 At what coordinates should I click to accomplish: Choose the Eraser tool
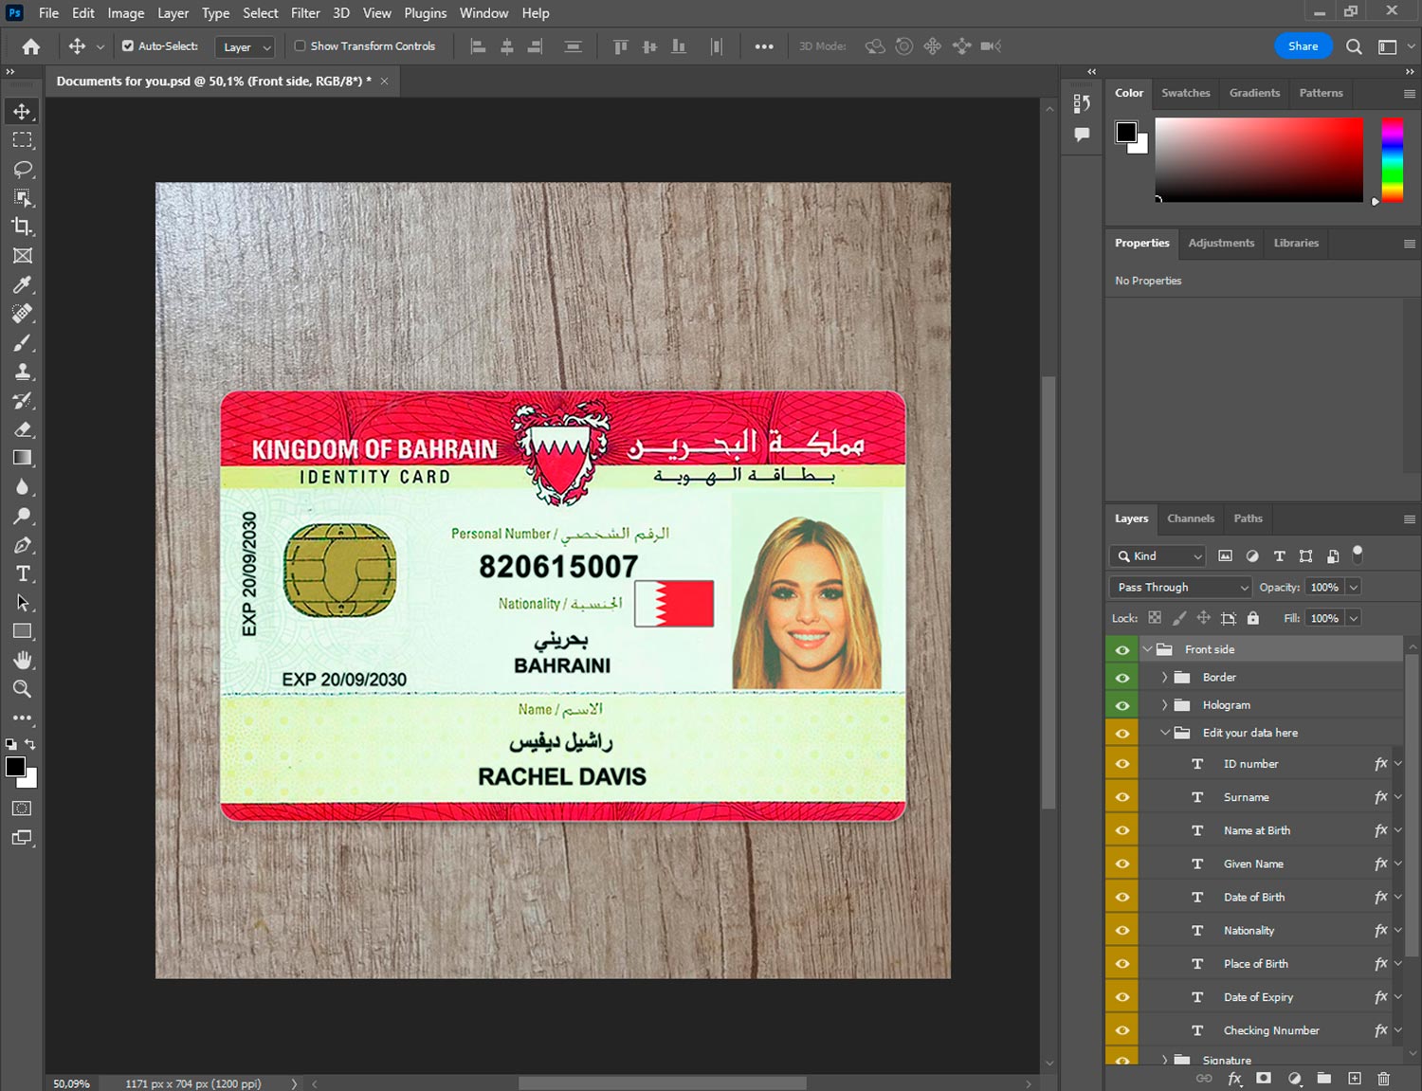(23, 429)
